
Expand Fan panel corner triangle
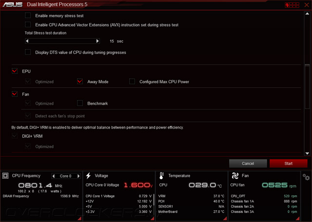(298, 219)
